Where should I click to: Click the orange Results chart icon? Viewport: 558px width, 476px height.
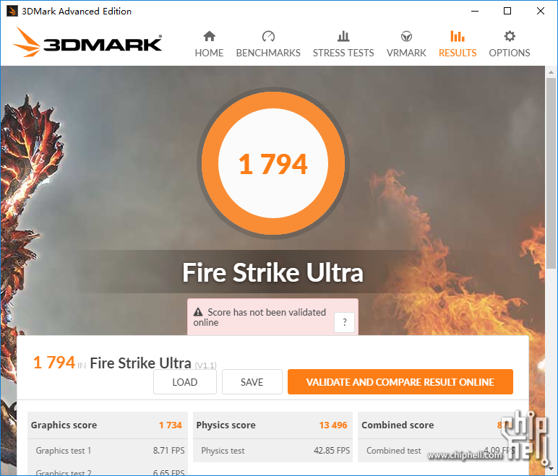pos(458,36)
